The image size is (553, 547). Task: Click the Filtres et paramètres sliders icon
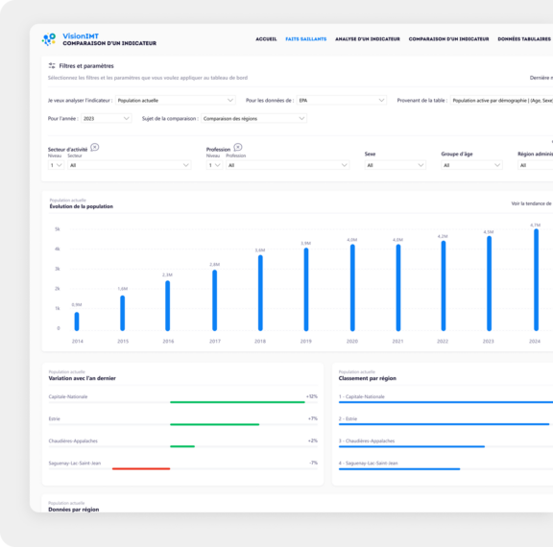pos(52,65)
